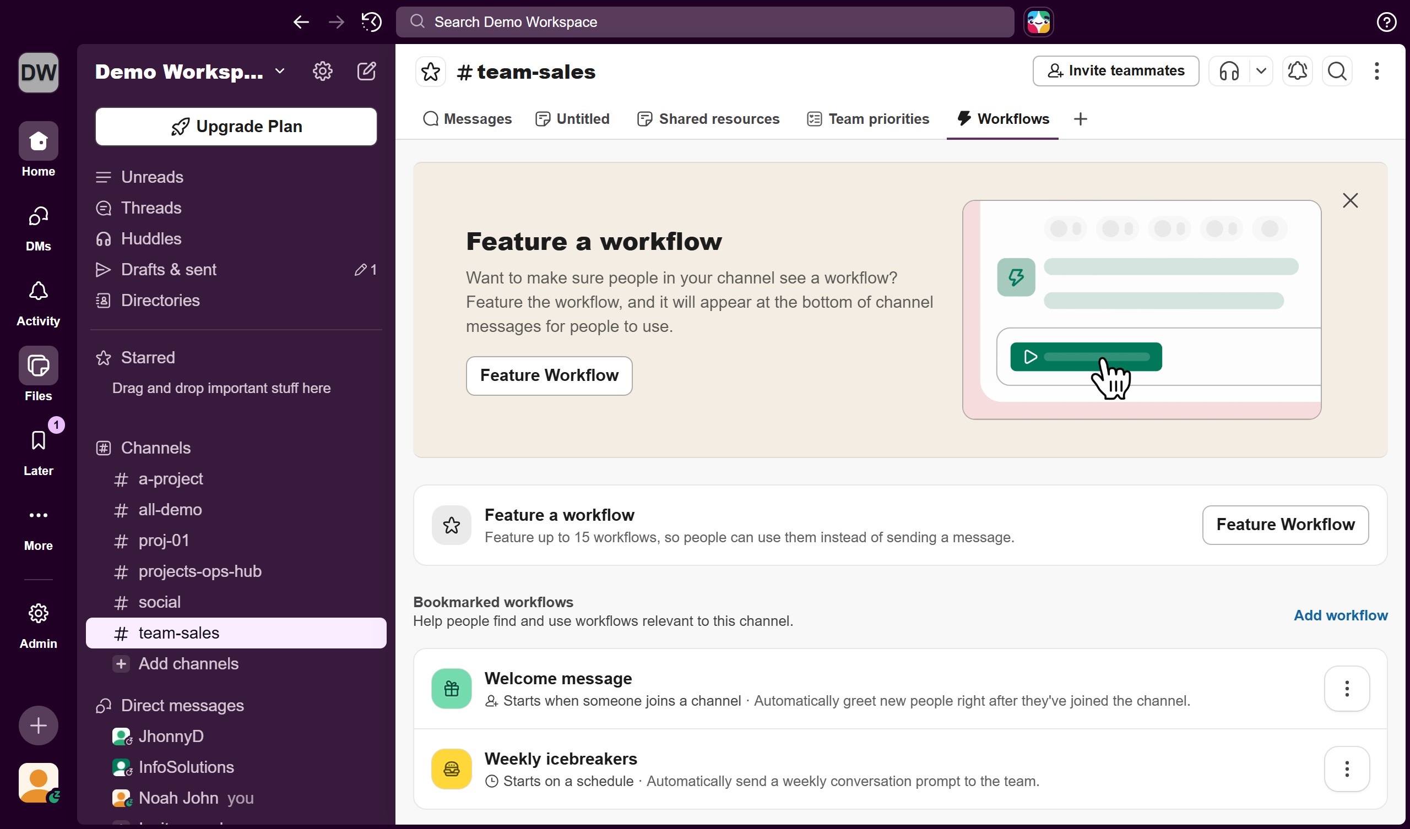Viewport: 1410px width, 829px height.
Task: Open the a-project channel
Action: 236,479
